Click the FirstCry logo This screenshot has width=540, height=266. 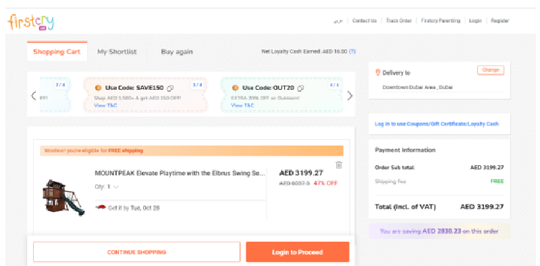pos(31,22)
